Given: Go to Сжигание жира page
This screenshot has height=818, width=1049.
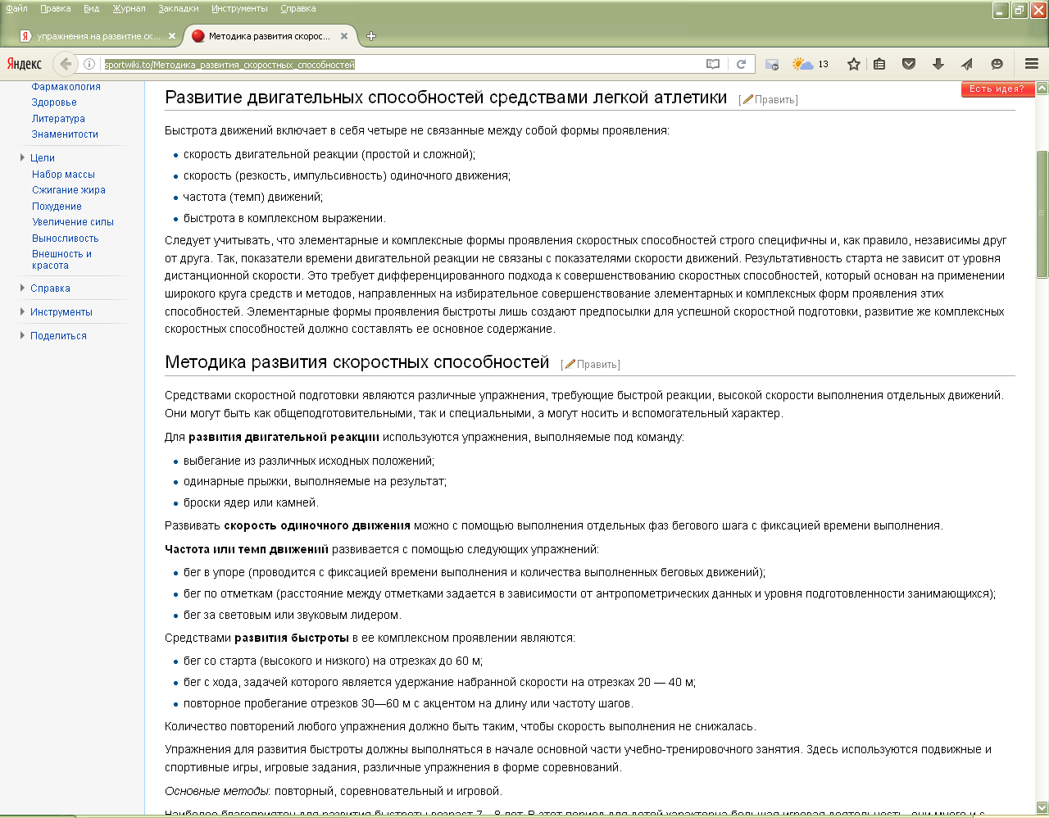Looking at the screenshot, I should pyautogui.click(x=69, y=190).
